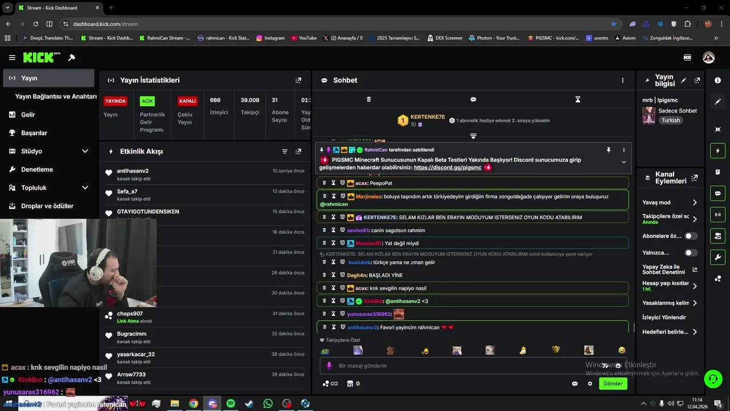Click antihasanv2 in the activity feed
This screenshot has width=730, height=411.
[x=133, y=171]
